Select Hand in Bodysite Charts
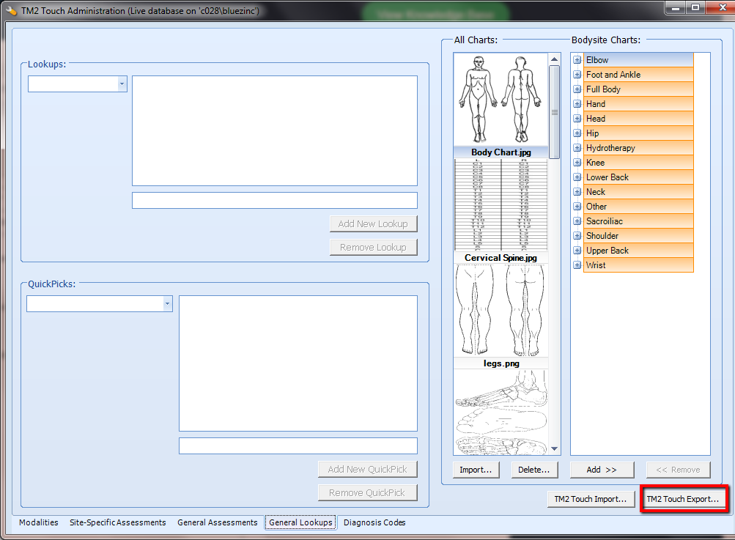The width and height of the screenshot is (735, 540). 638,104
